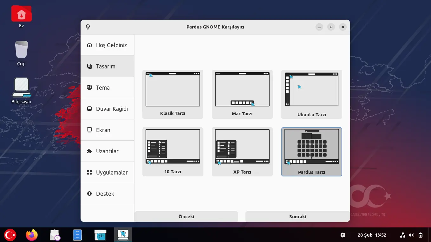Open the window-screen app beside the file cabinet in the taskbar

click(x=100, y=235)
